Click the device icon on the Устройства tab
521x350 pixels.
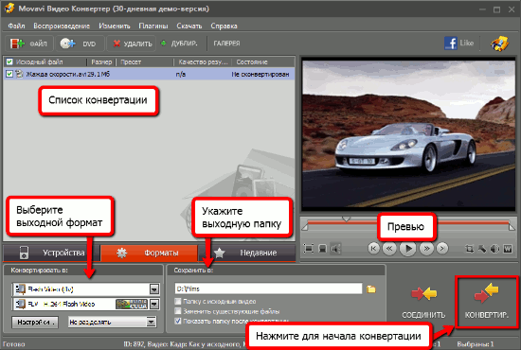click(x=24, y=253)
